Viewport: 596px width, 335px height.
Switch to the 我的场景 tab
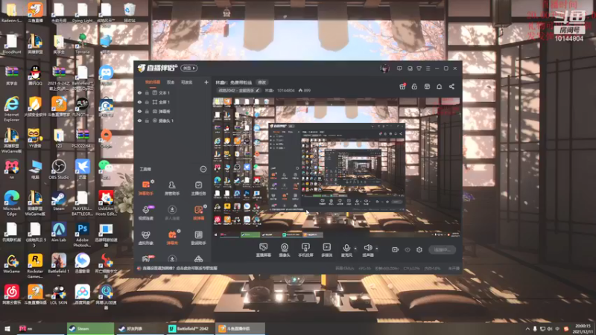[153, 82]
